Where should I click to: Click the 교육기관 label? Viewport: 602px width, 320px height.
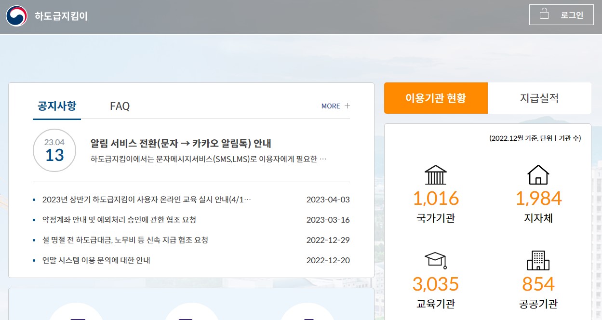point(436,304)
